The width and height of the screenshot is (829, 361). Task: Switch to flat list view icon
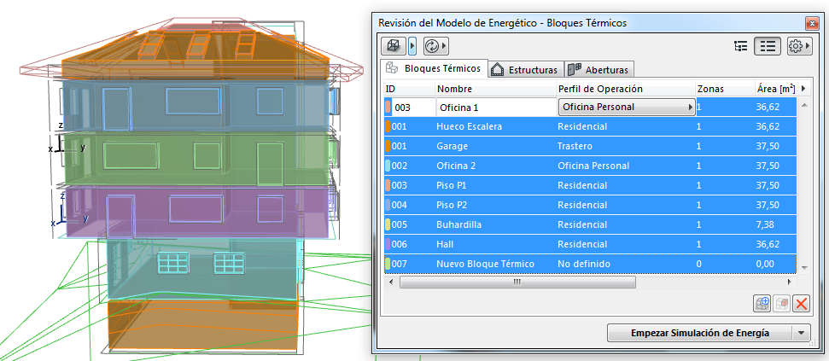(768, 46)
